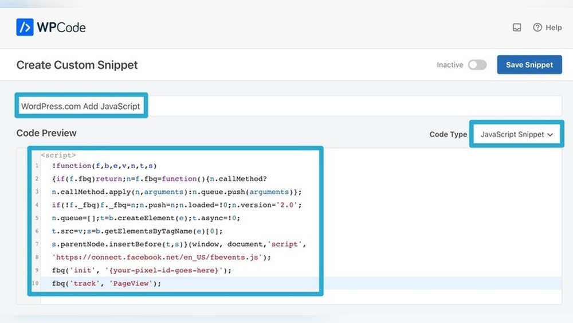Screen dimensions: 573x323
Task: Toggle the Inactive snippet switch
Action: point(477,65)
